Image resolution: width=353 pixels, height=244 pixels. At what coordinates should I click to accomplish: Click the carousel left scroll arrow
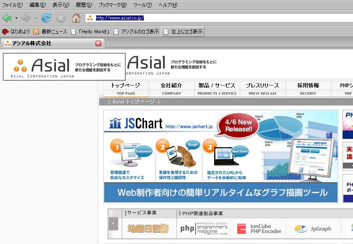click(113, 224)
